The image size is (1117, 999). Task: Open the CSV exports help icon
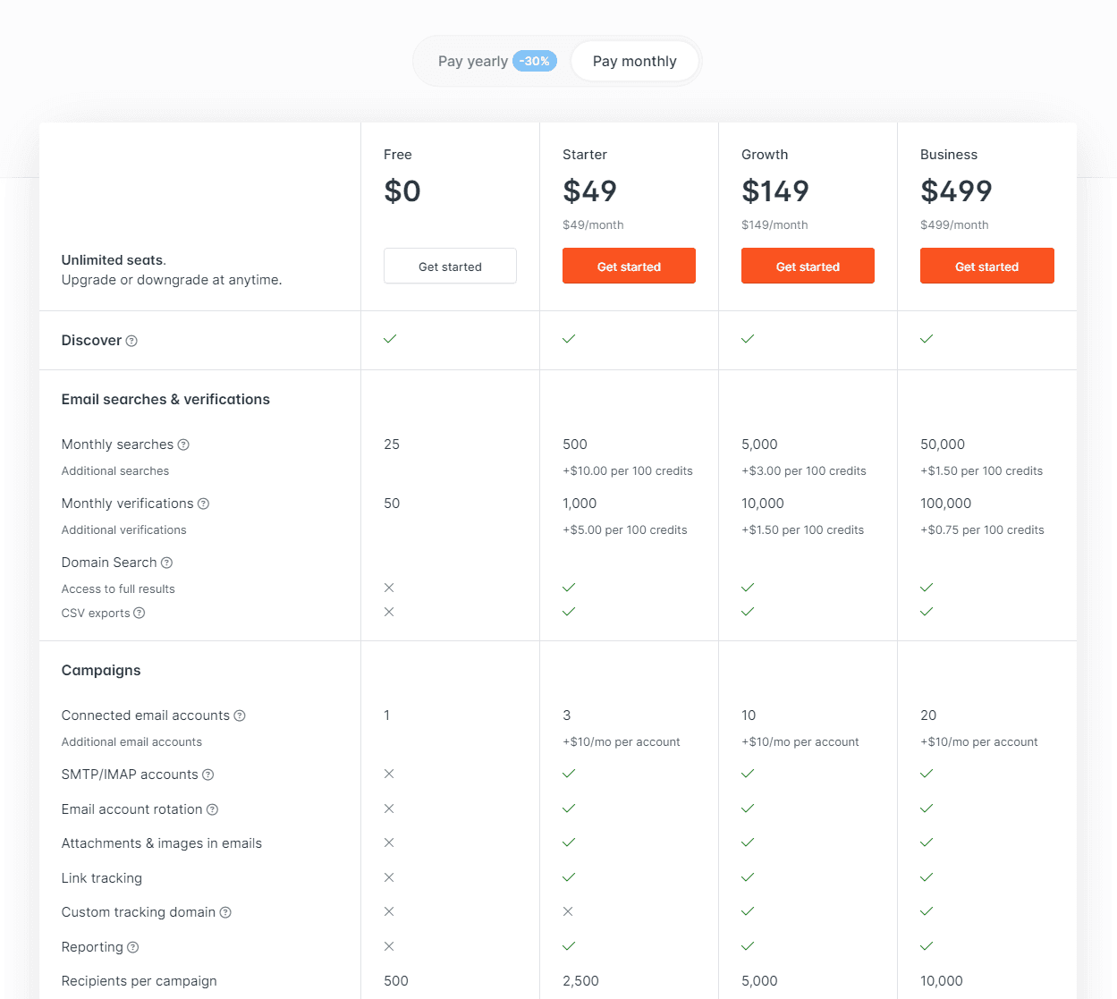[140, 613]
